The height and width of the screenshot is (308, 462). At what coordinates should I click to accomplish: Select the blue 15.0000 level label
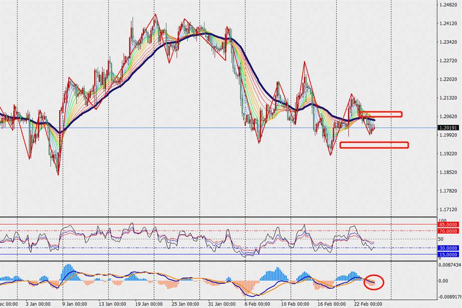pyautogui.click(x=449, y=255)
